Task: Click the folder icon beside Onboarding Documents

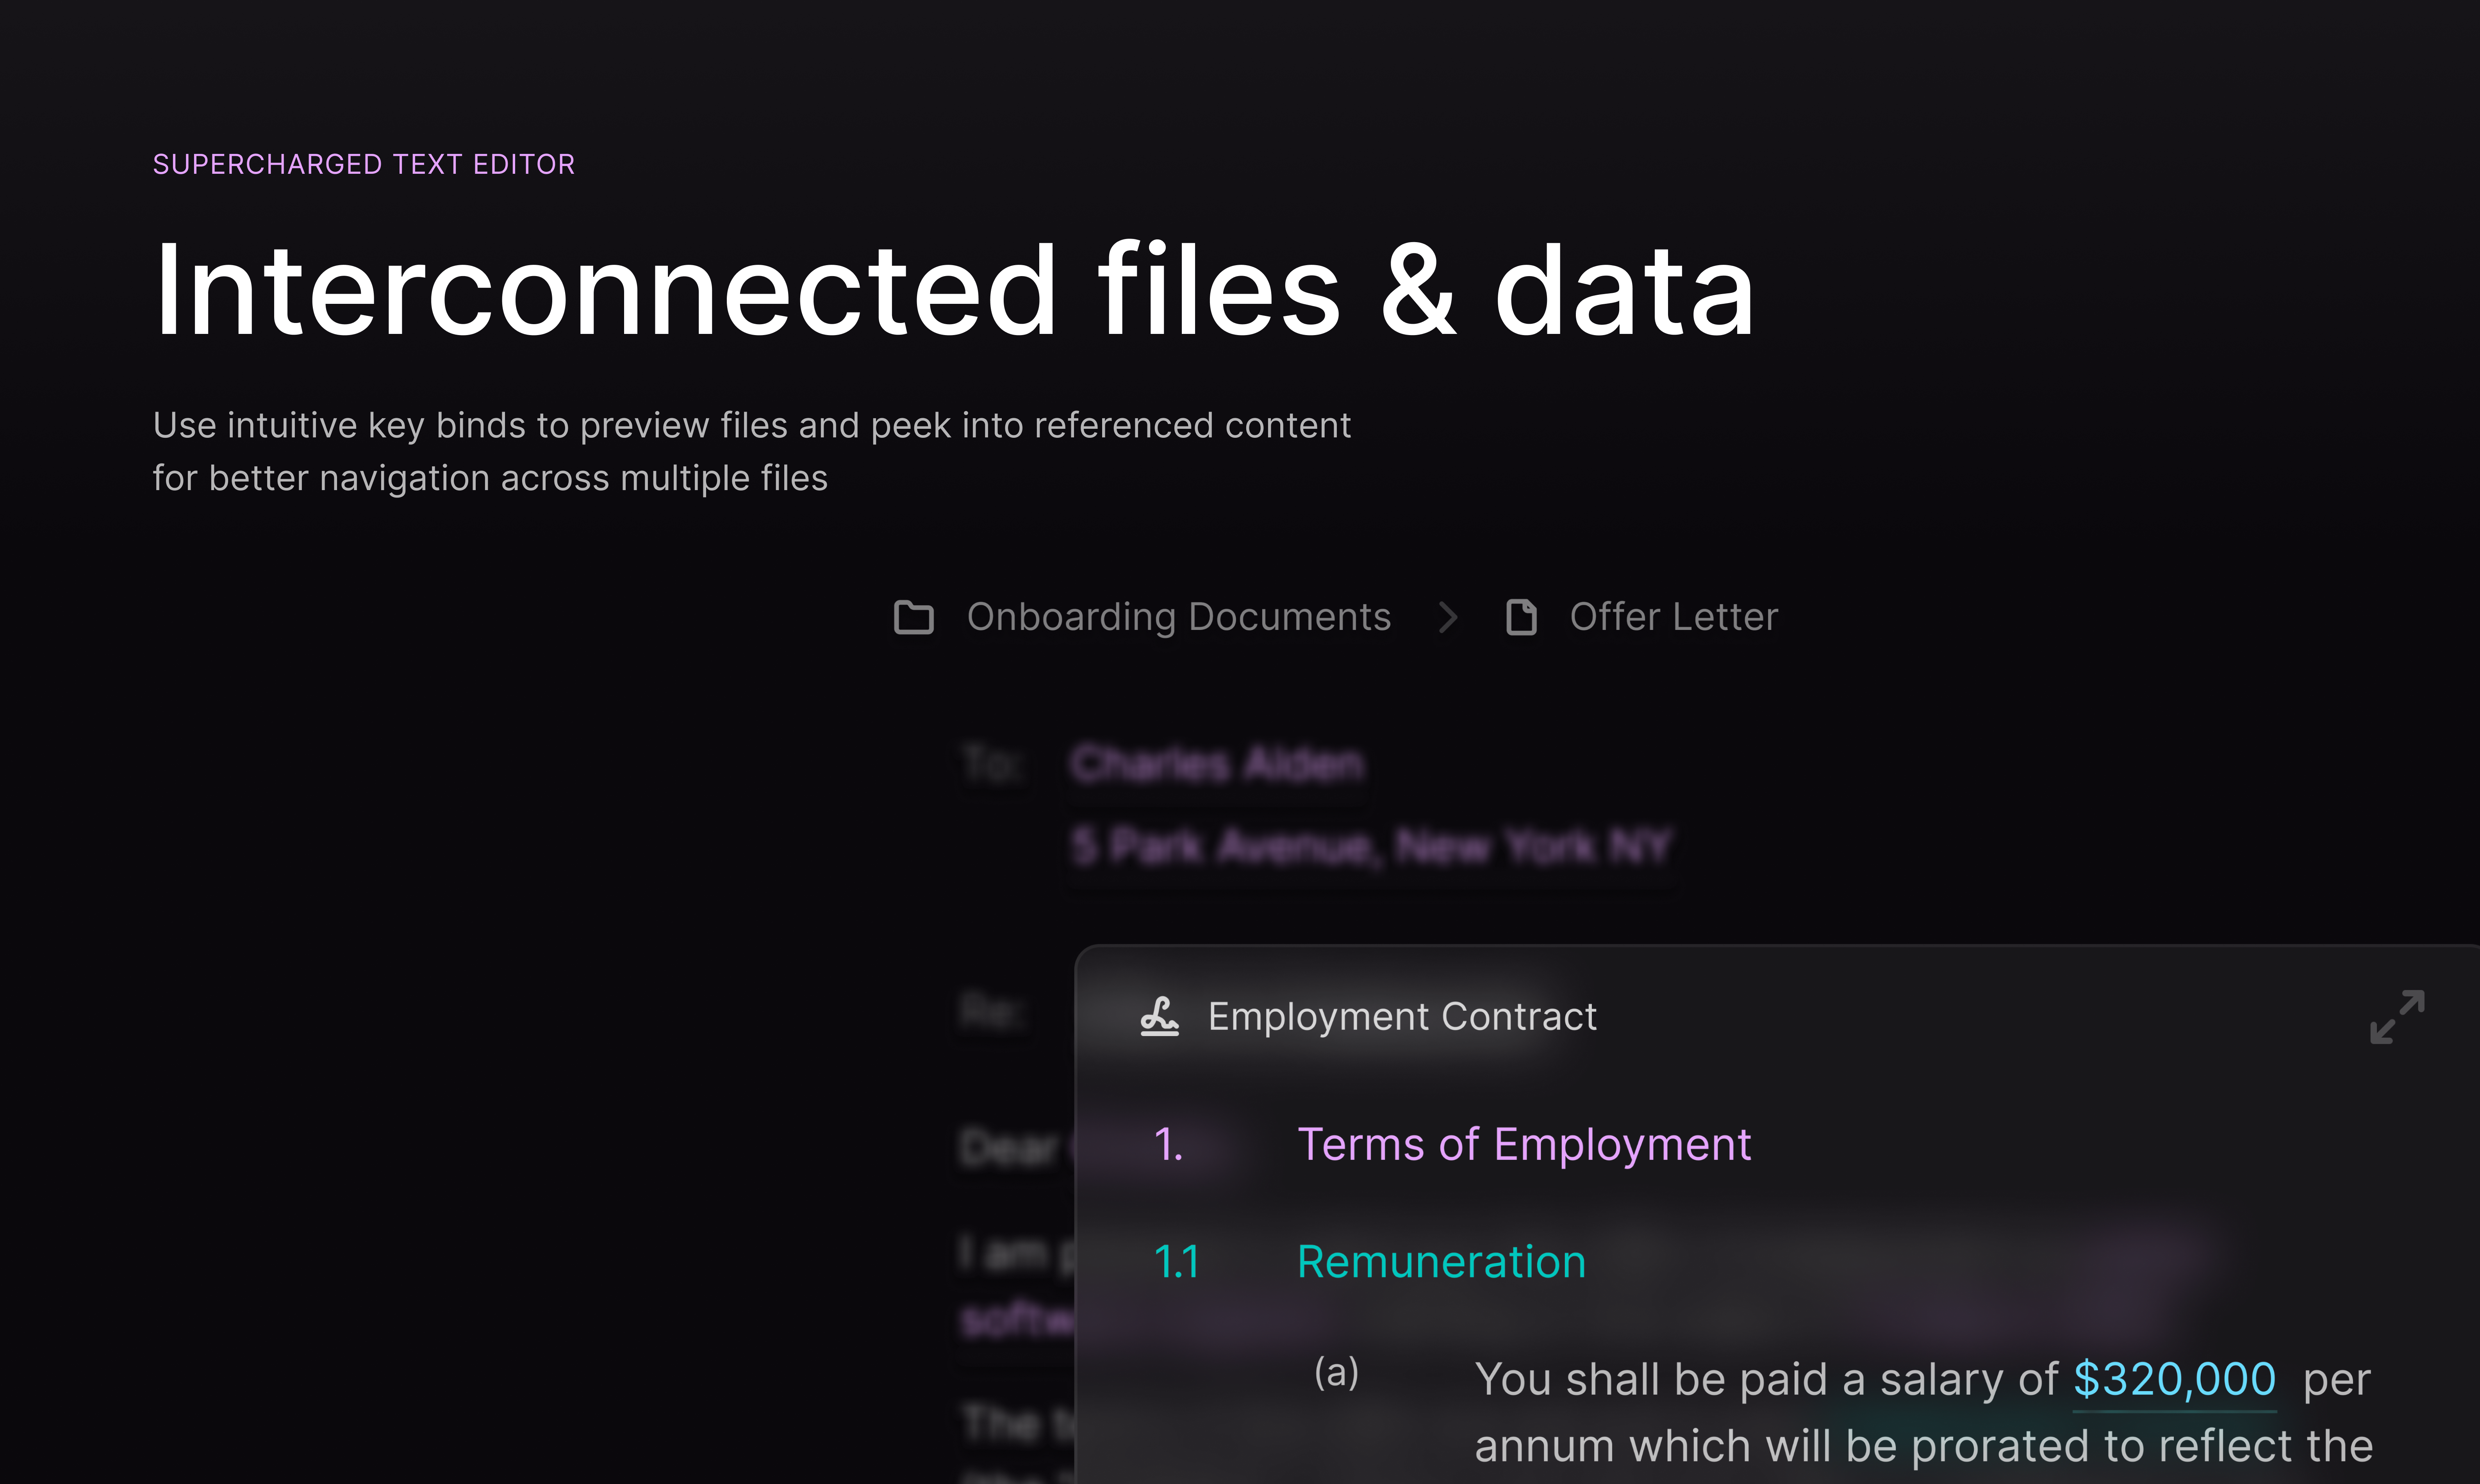Action: pos(913,617)
